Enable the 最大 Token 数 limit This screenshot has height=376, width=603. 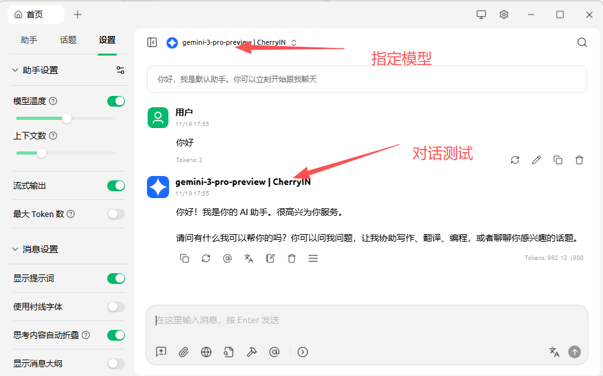click(x=116, y=214)
